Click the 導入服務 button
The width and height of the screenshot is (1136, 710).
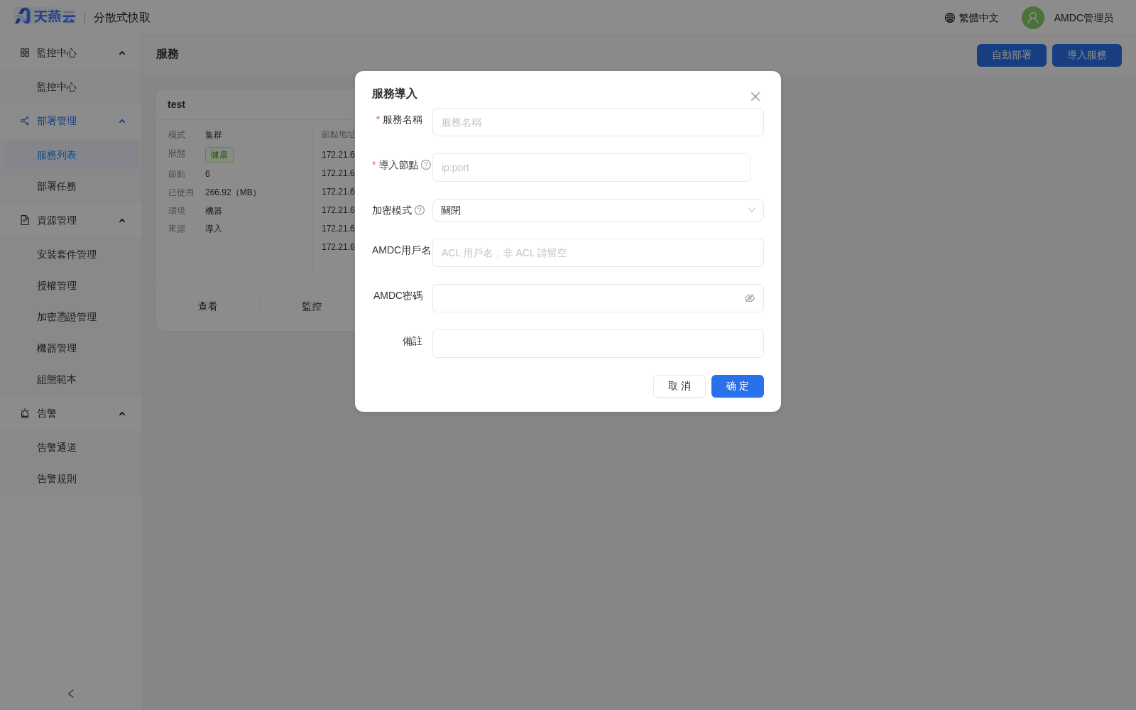1087,55
